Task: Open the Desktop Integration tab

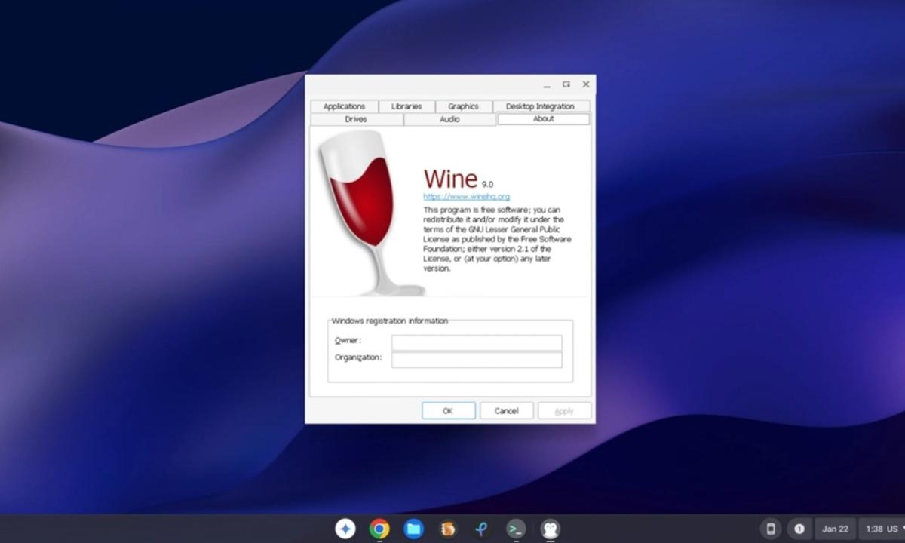Action: point(541,106)
